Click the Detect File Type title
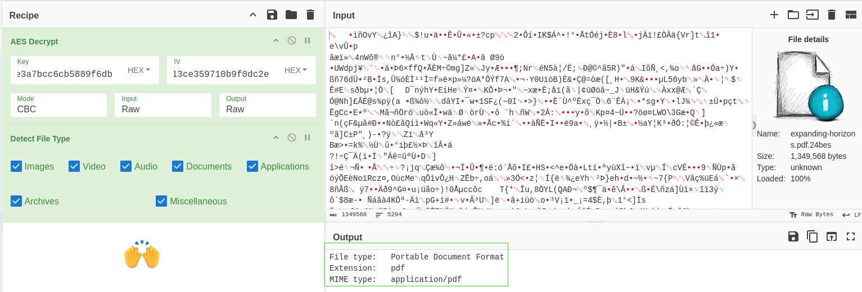 pyautogui.click(x=40, y=138)
